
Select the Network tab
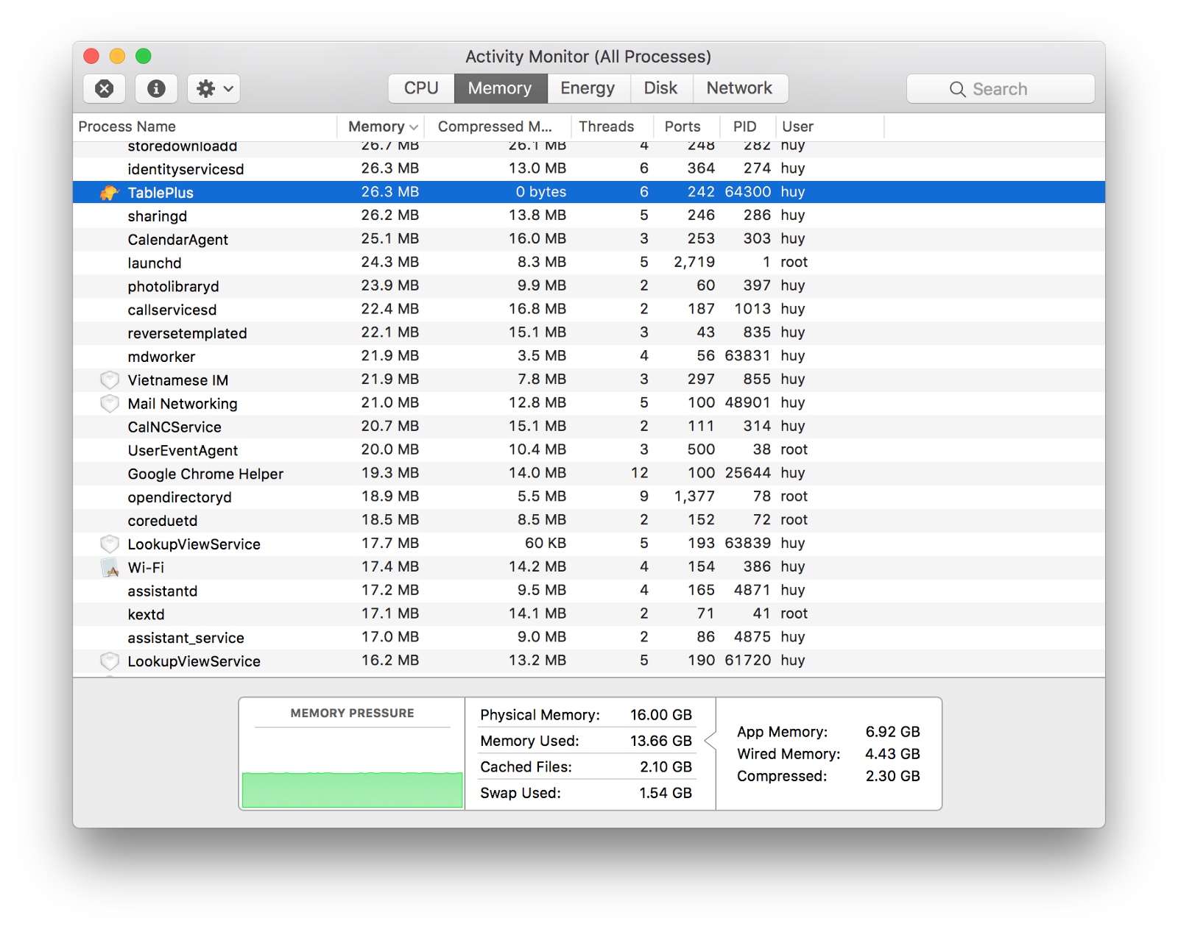pyautogui.click(x=739, y=88)
